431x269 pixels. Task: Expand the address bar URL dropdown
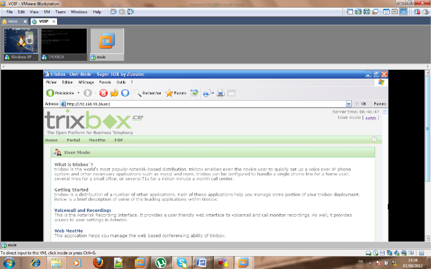(349, 104)
